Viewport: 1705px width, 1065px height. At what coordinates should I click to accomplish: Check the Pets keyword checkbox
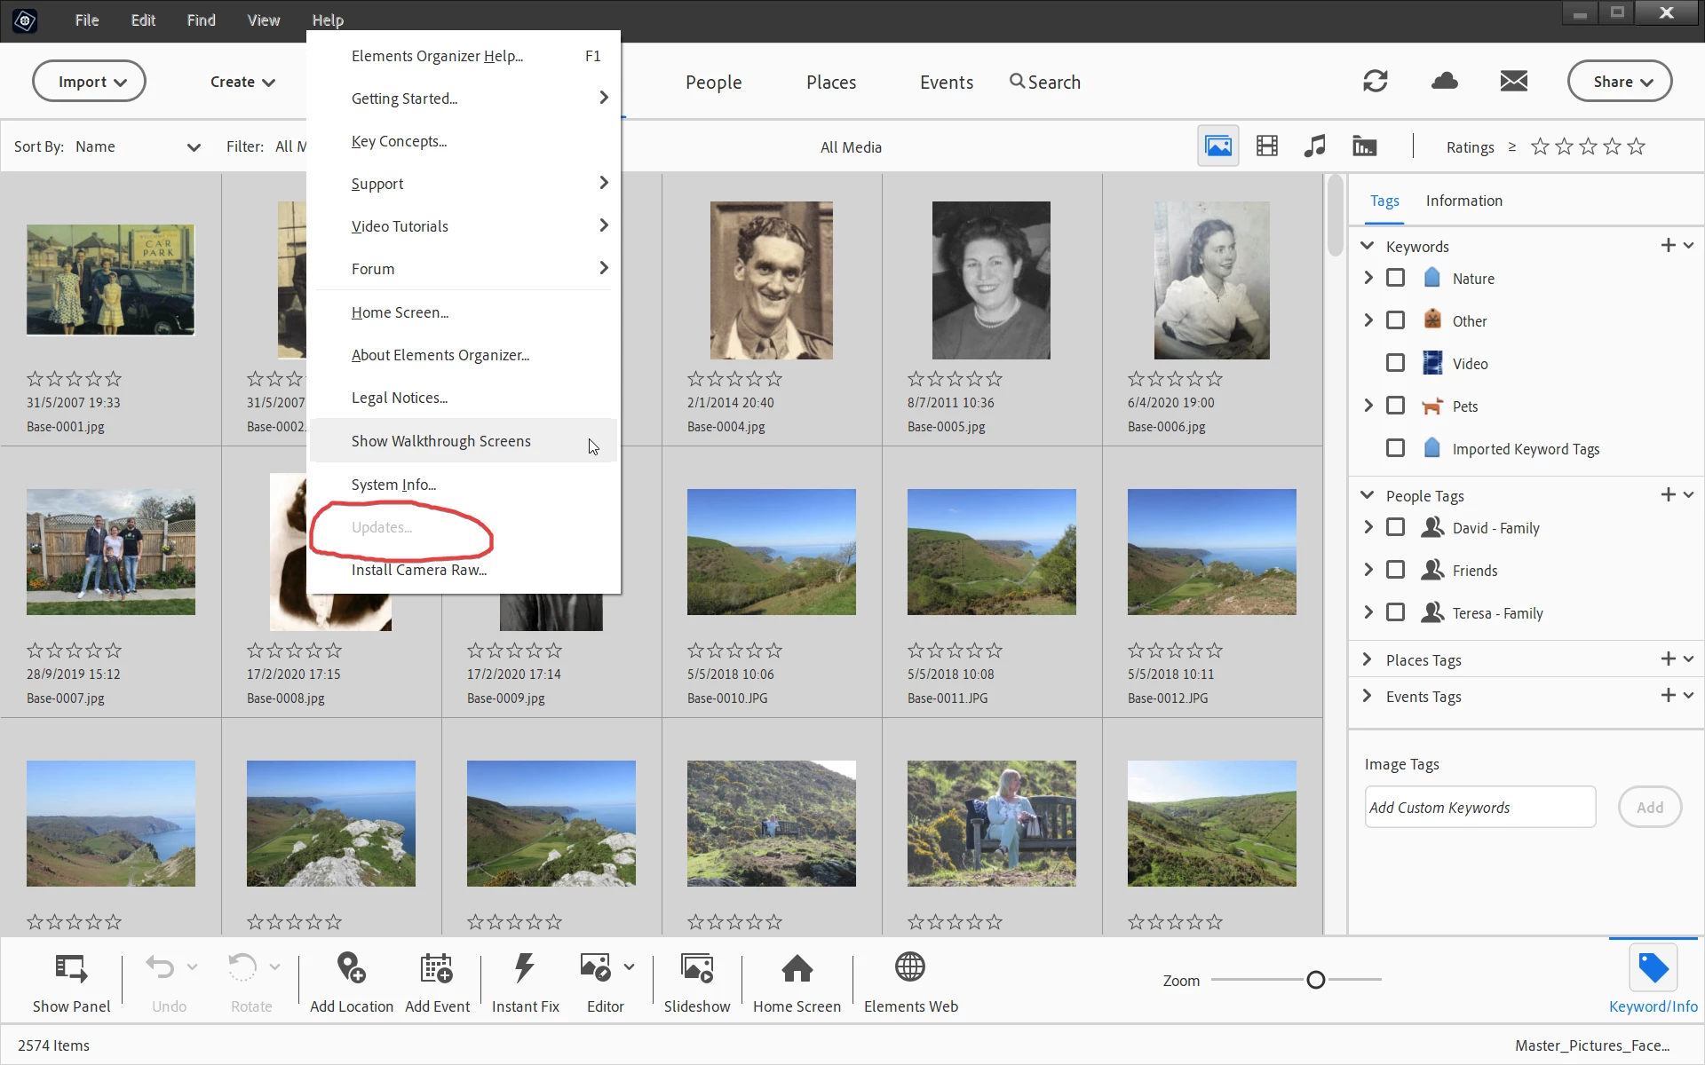[x=1395, y=406]
